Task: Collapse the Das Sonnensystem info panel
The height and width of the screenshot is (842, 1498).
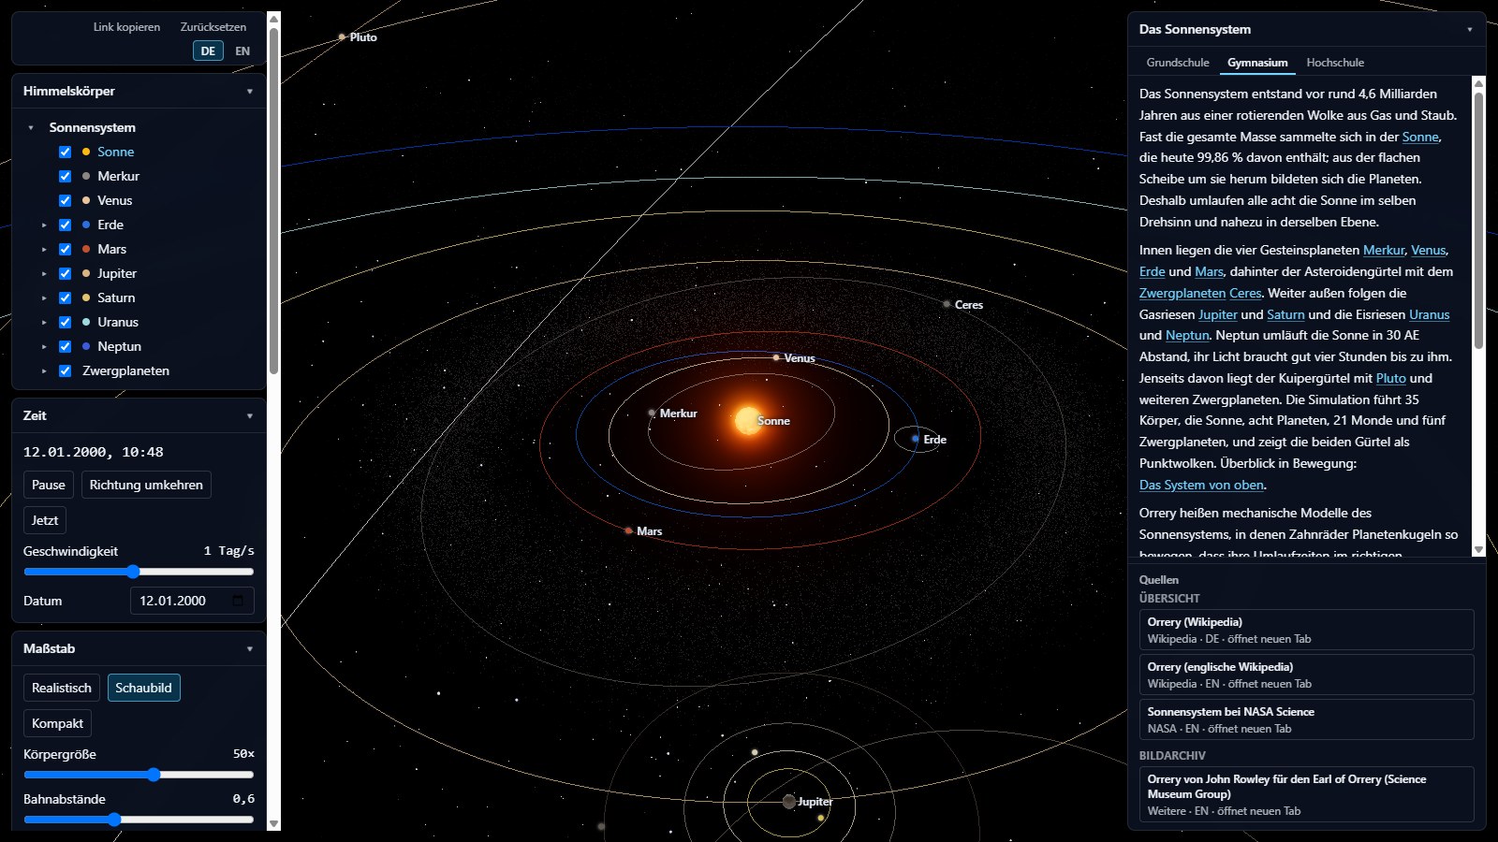Action: (x=1469, y=30)
